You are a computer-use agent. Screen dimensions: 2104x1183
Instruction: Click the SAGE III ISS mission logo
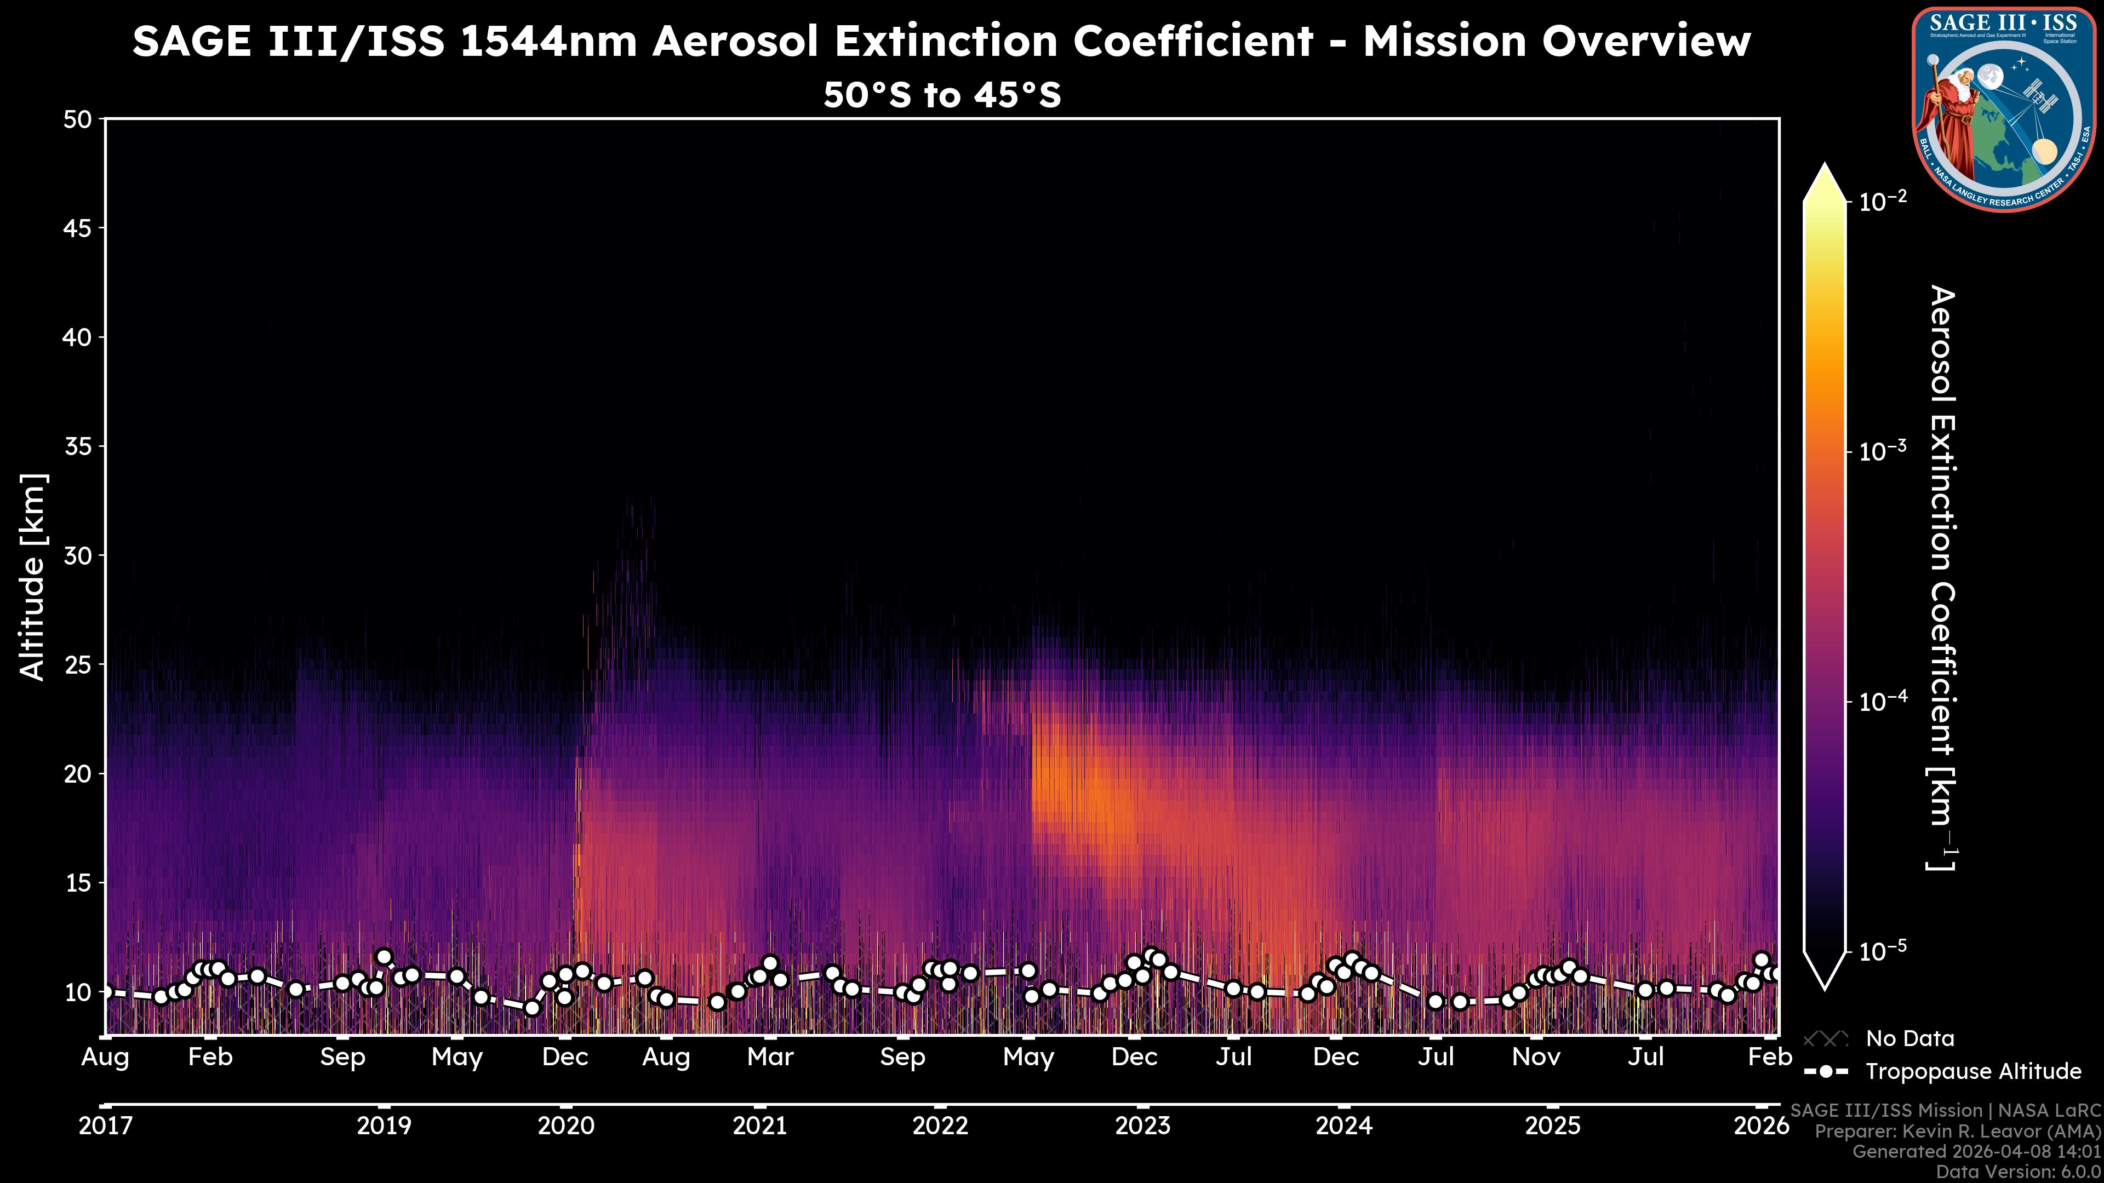2004,110
